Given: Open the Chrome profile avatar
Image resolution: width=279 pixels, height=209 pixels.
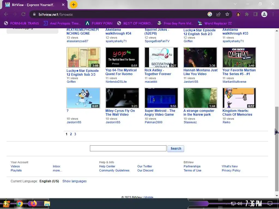Looking at the screenshot, I should tap(264, 14).
